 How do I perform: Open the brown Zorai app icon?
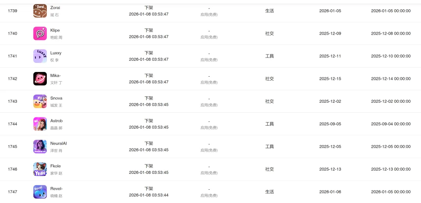40,11
